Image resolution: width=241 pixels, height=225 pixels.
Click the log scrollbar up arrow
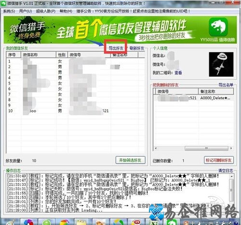click(x=231, y=176)
